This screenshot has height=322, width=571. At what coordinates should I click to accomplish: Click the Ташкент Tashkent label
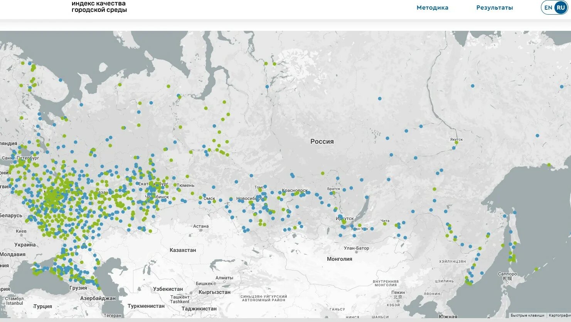click(180, 299)
